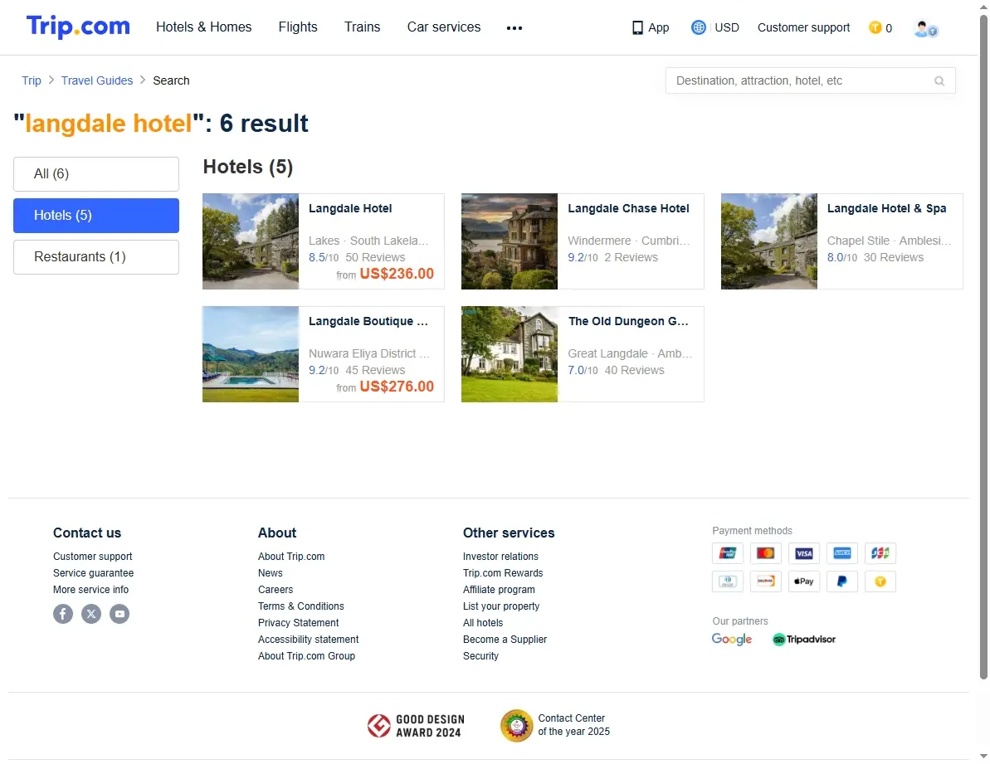Click the Discover payment icon

click(766, 582)
